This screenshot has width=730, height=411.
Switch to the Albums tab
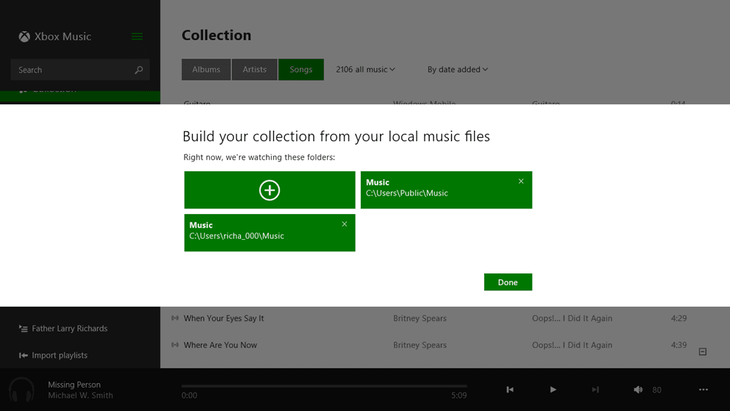[206, 69]
